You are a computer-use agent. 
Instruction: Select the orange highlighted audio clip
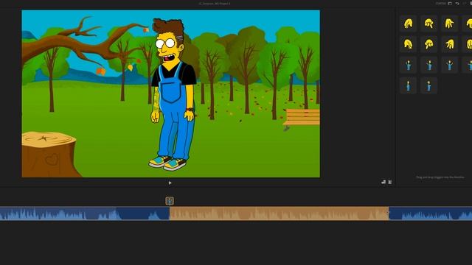279,213
